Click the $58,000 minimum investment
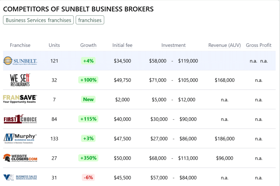This screenshot has height=186, width=280. coord(158,61)
